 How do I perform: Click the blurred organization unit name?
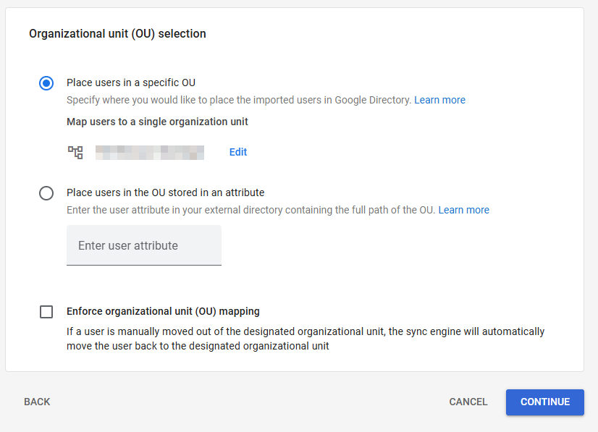pyautogui.click(x=150, y=152)
